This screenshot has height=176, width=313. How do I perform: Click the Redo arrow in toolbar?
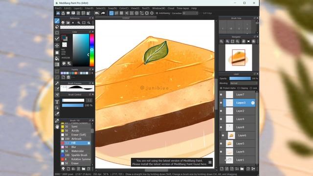[103, 13]
